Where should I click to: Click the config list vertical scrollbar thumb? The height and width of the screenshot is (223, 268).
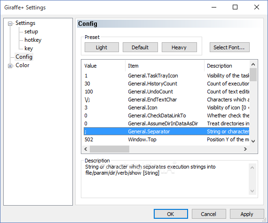click(x=253, y=75)
